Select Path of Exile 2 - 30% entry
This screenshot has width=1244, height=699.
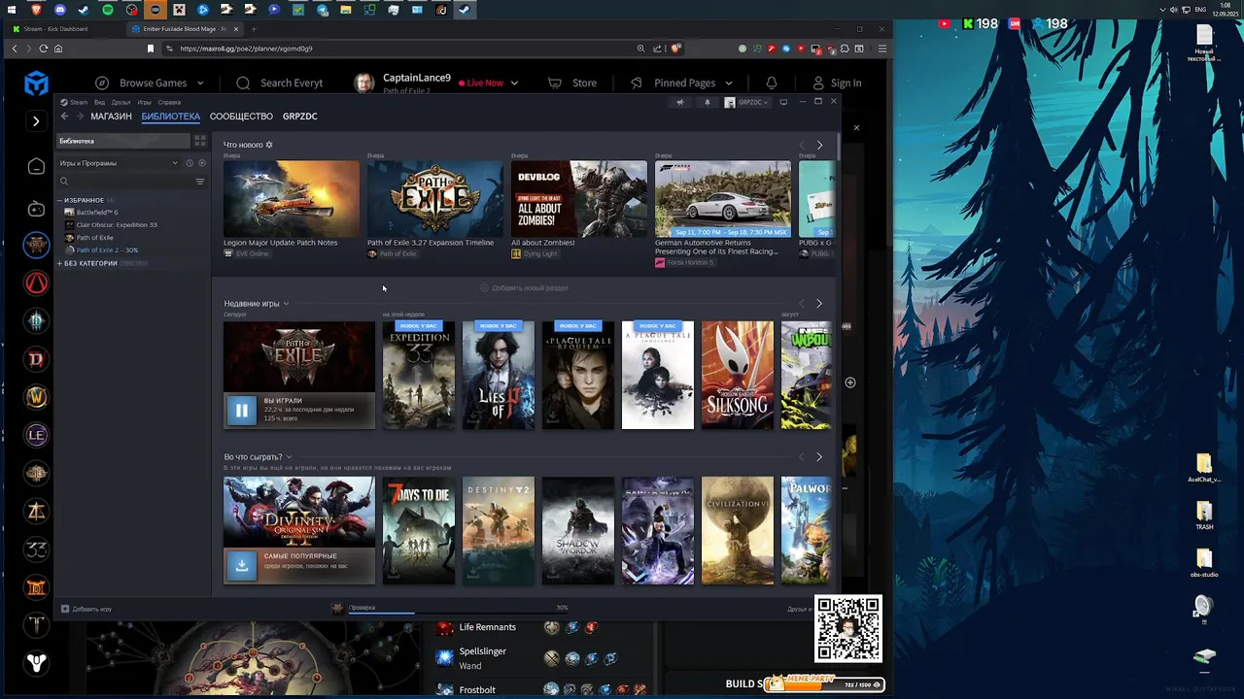[x=107, y=250]
